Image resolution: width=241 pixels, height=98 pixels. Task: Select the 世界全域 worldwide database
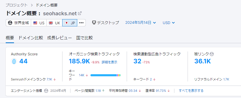pyautogui.click(x=18, y=23)
